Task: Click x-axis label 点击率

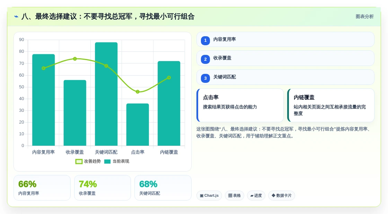Action: (138, 152)
